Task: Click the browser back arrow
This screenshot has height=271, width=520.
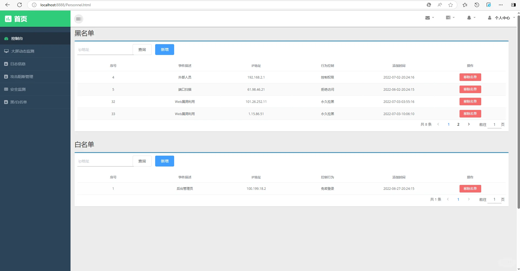Action: coord(8,5)
